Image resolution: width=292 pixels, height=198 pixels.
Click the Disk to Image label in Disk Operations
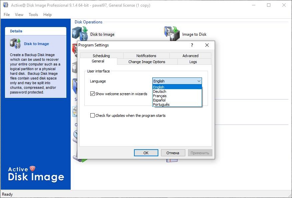pos(102,34)
